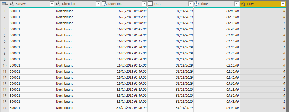Expand the Flow column filter dropdown
Screen dimensions: 289x112
coord(282,4)
